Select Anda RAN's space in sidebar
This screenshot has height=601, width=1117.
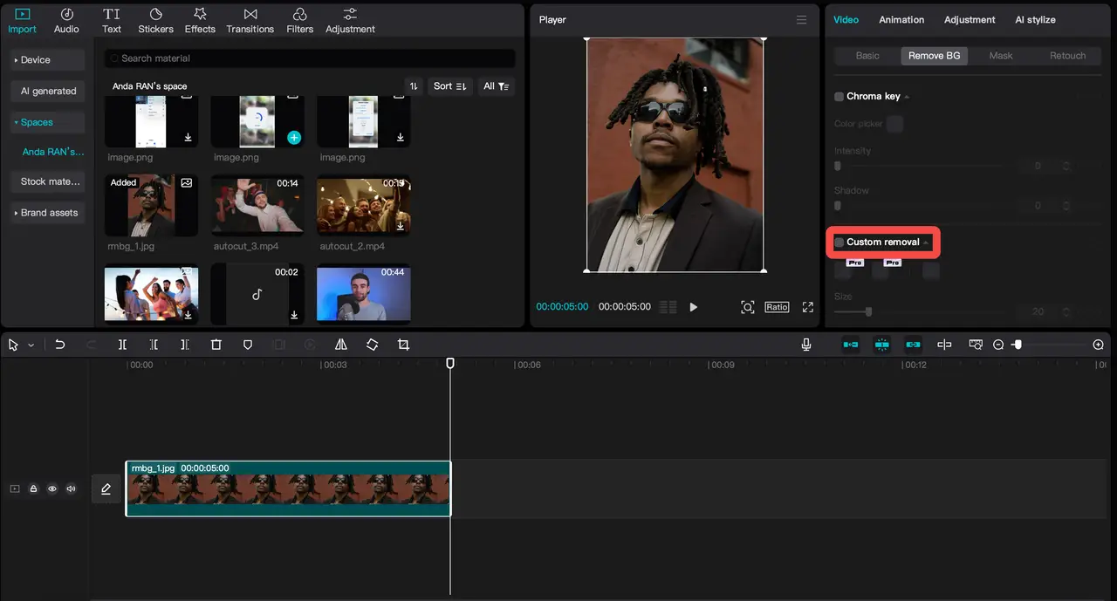[52, 152]
